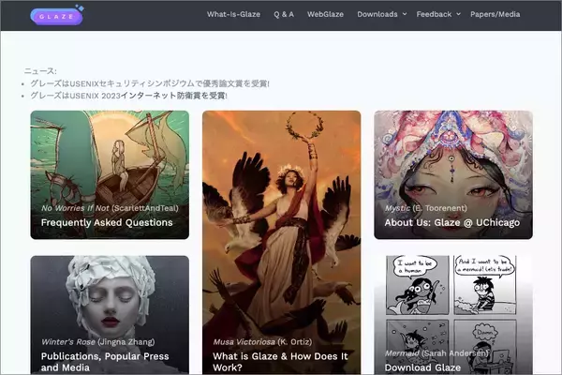Click the Glaze logo in the header
The height and width of the screenshot is (375, 562).
57,15
